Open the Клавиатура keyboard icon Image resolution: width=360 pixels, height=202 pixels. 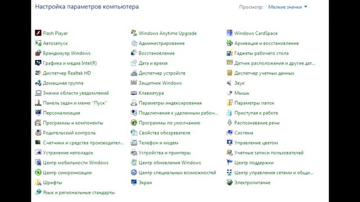pos(134,93)
